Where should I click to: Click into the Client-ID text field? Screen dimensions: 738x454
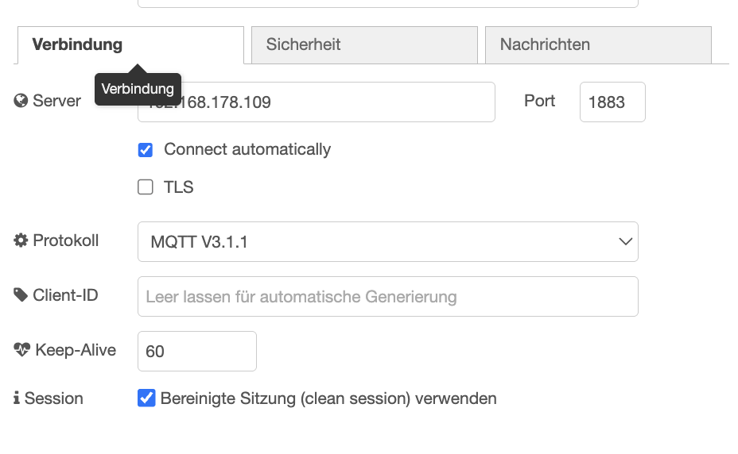point(388,297)
